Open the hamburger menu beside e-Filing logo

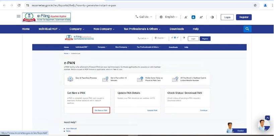click(x=18, y=16)
